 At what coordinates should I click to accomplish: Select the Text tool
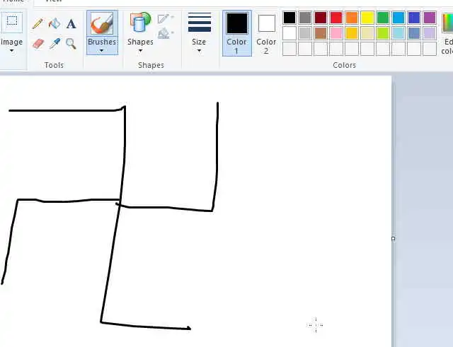[x=71, y=23]
